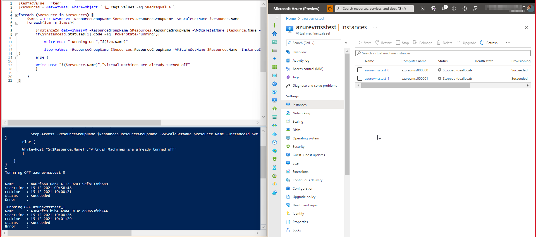536x237 pixels.
Task: Open All services list icon in sidebar
Action: coord(275,50)
